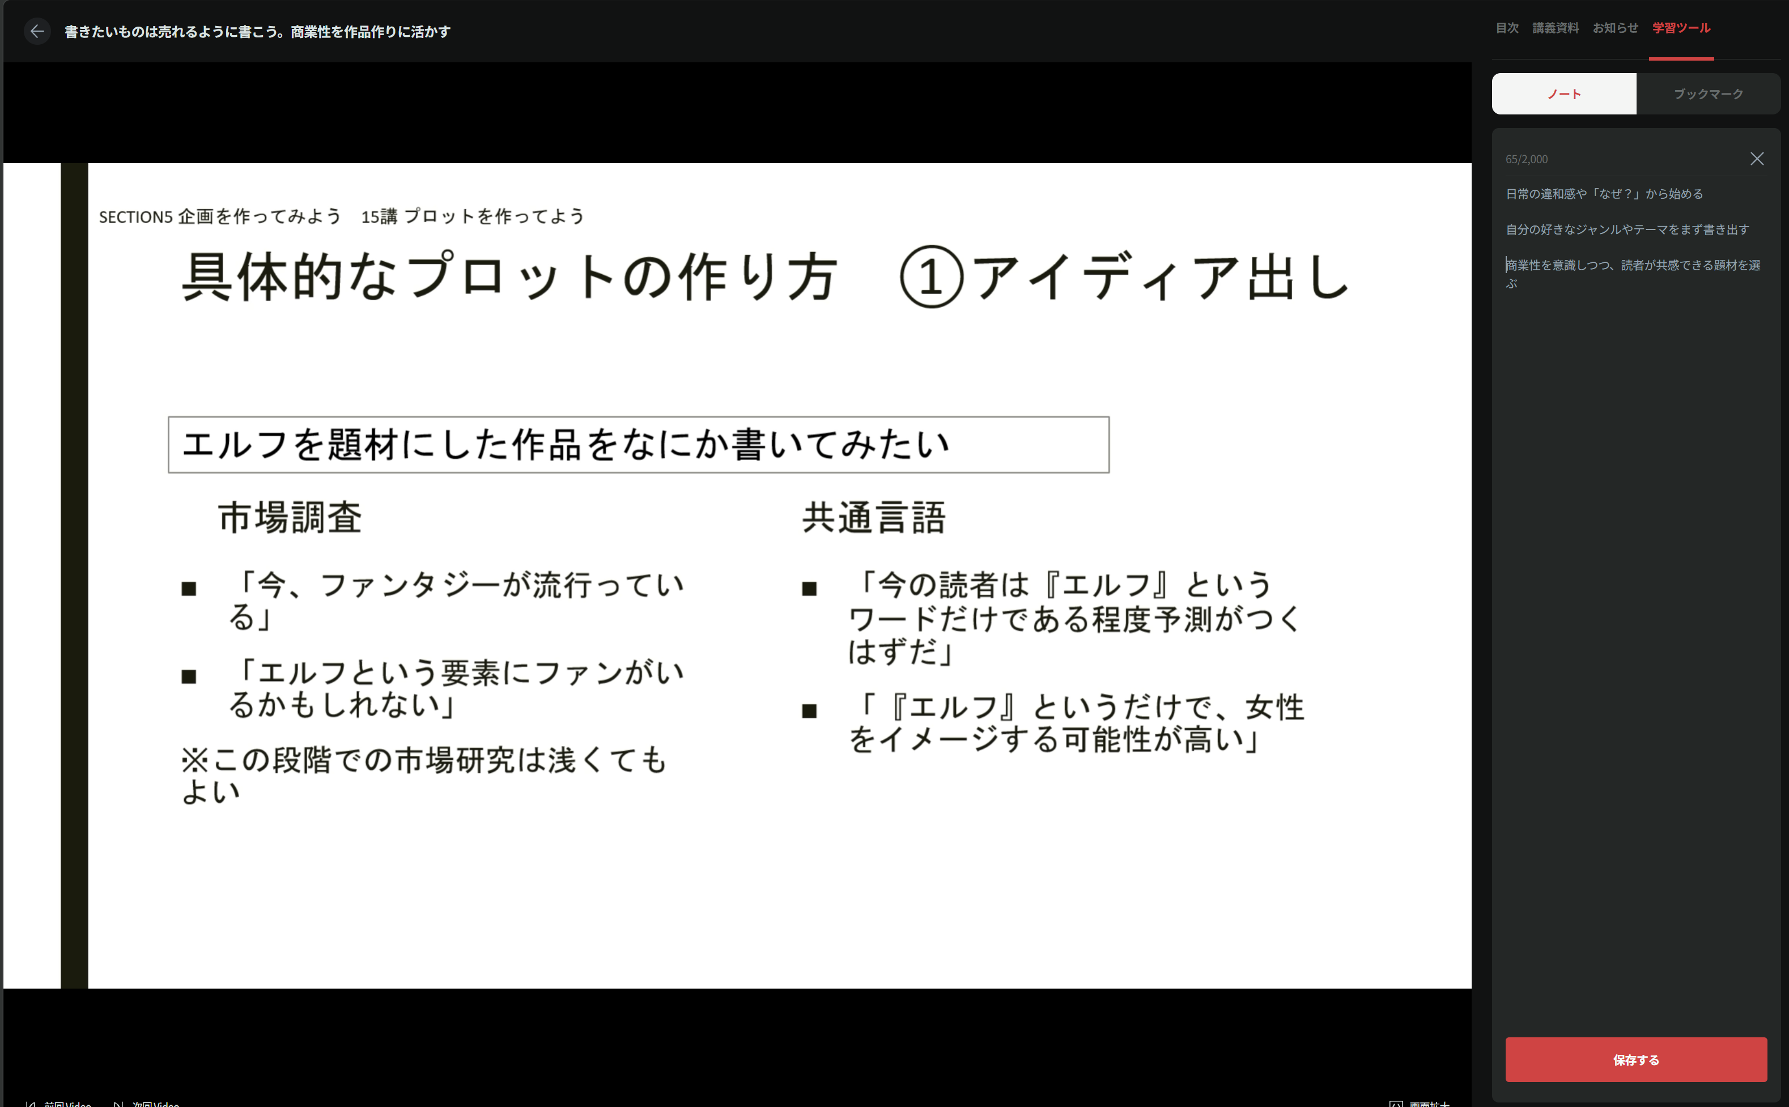1789x1107 pixels.
Task: Open the 目次 tab
Action: (x=1506, y=28)
